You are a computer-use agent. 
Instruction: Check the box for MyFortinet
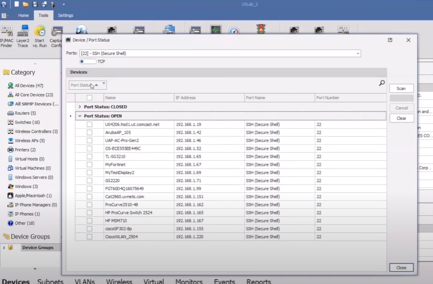[x=90, y=164]
